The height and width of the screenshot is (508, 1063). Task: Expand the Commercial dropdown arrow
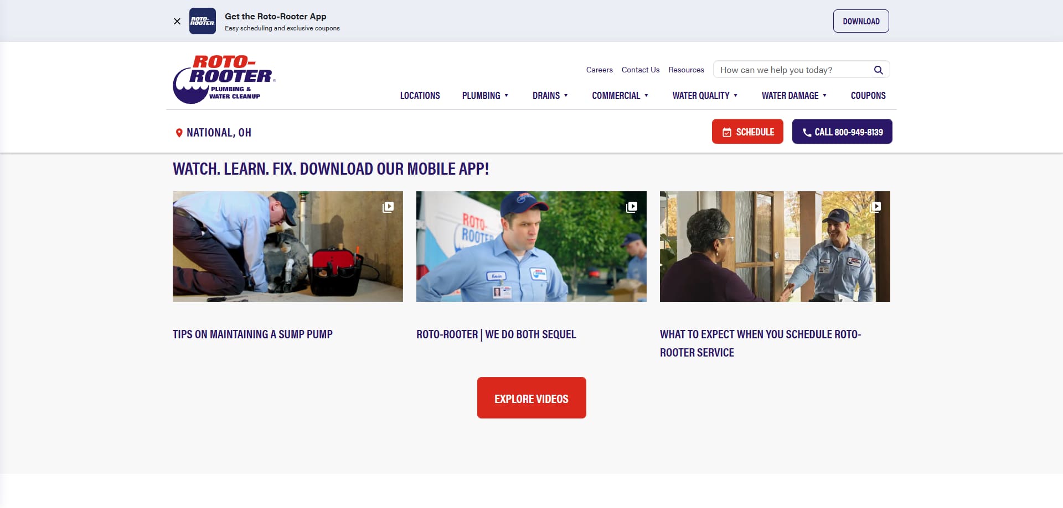(x=646, y=96)
